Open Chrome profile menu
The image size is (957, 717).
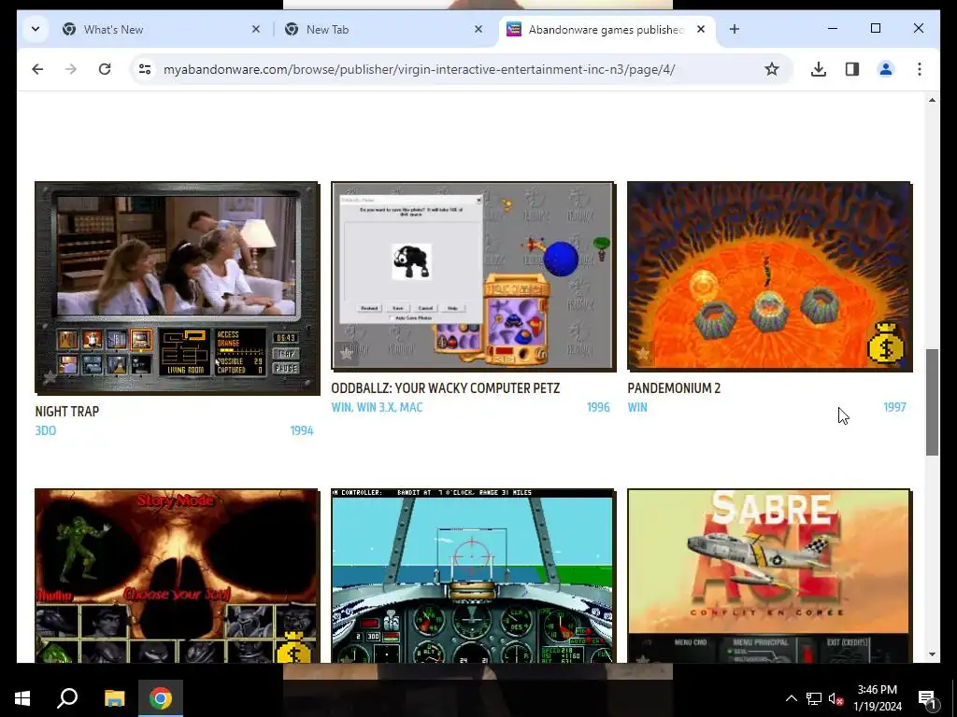[x=886, y=69]
